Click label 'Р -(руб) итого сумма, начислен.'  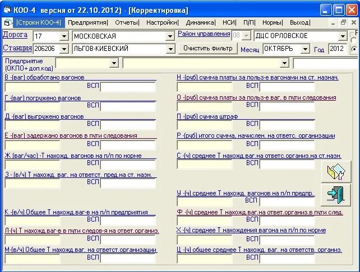pos(256,135)
